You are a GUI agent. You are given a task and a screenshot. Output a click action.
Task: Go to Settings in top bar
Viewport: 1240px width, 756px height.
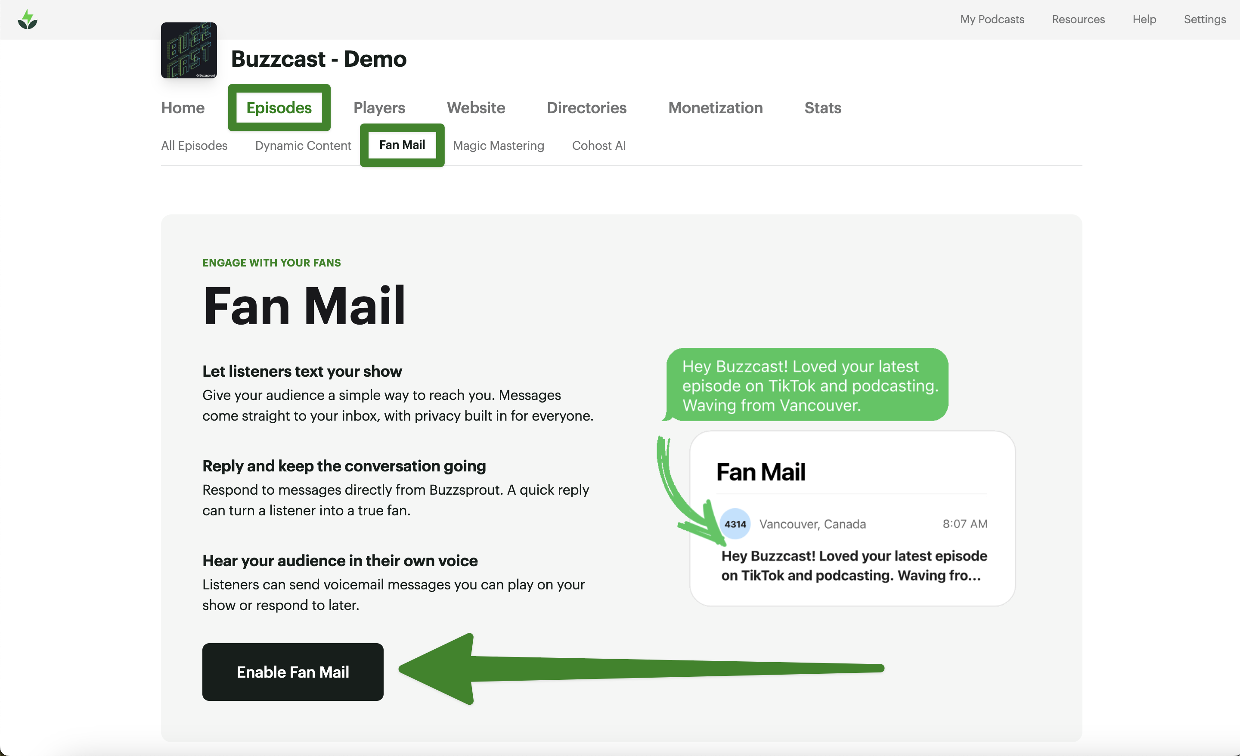(1204, 19)
